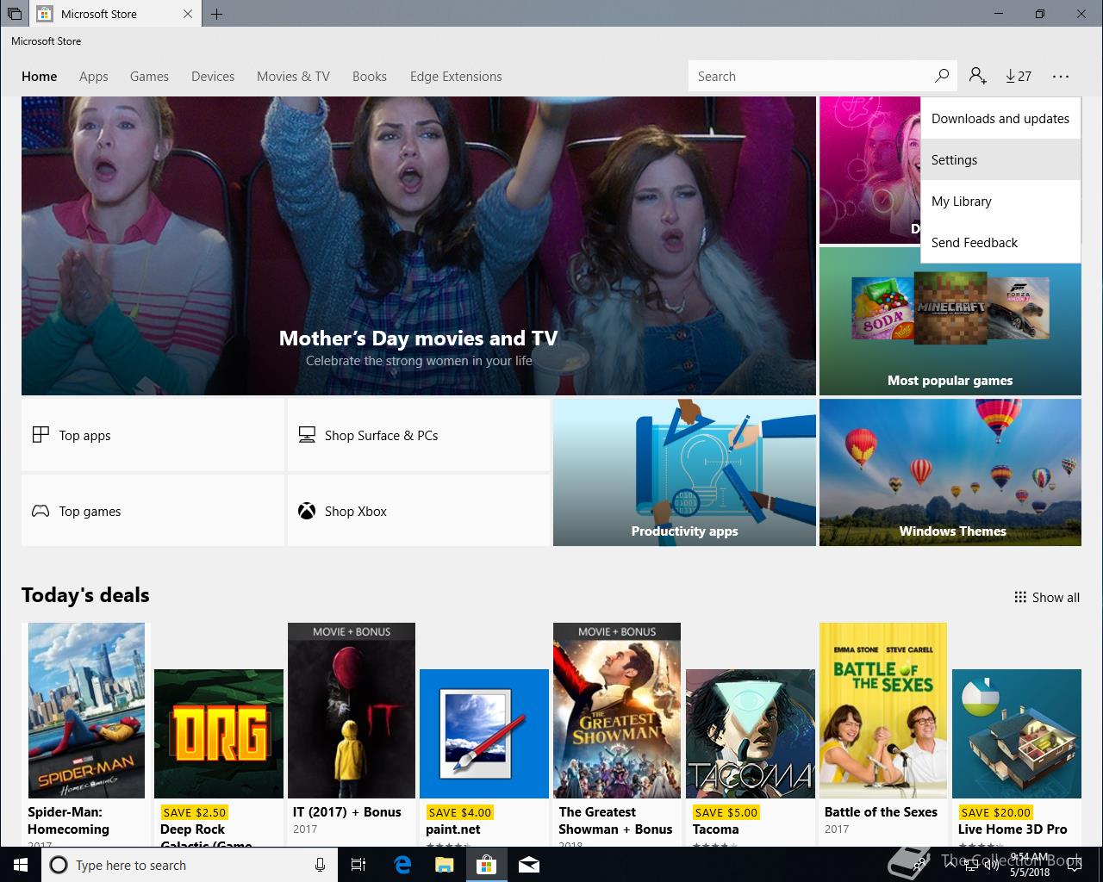This screenshot has width=1103, height=882.
Task: Open File Explorer from the taskbar
Action: tap(444, 865)
